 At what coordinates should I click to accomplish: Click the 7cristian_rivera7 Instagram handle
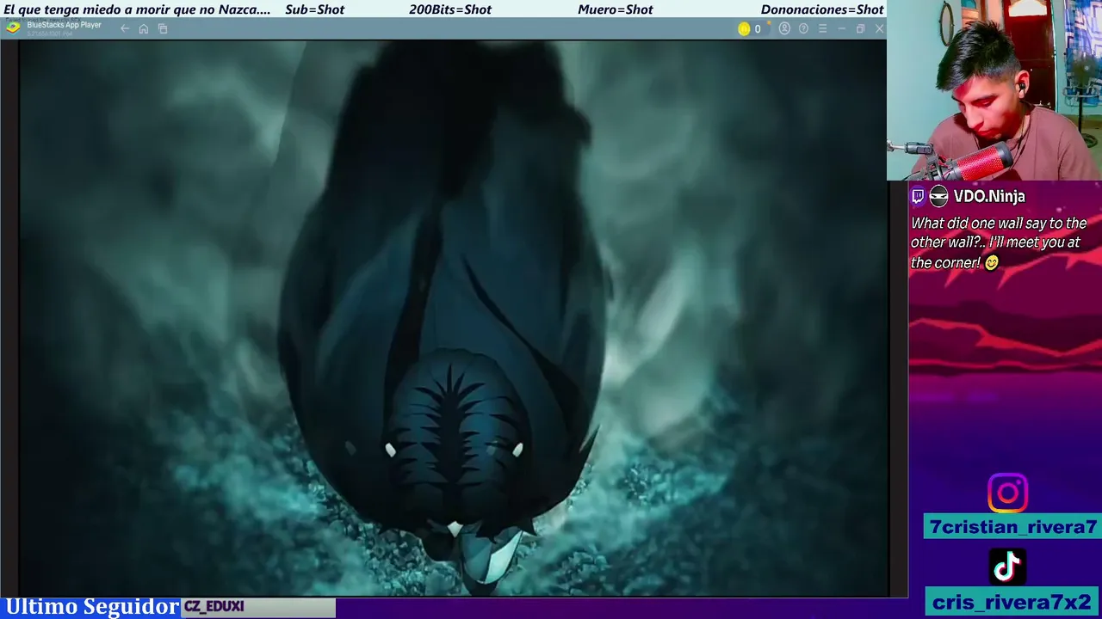tap(1012, 527)
